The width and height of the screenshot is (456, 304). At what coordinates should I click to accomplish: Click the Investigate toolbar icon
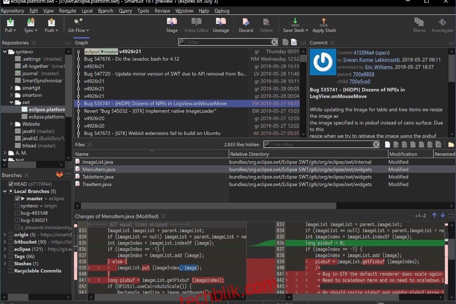point(442,22)
